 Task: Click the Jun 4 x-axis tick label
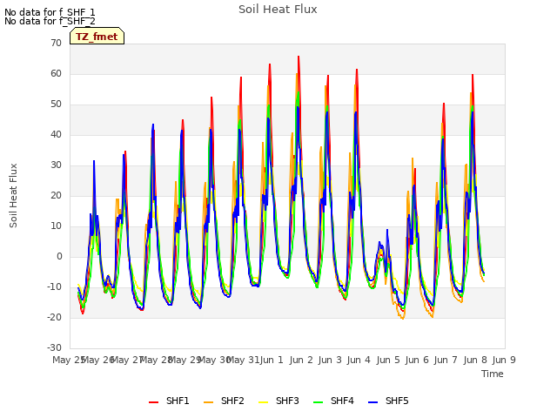(359, 360)
